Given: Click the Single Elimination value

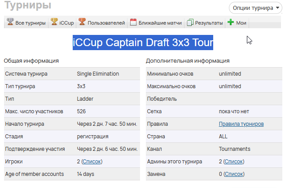Looking at the screenshot, I should (x=98, y=74).
